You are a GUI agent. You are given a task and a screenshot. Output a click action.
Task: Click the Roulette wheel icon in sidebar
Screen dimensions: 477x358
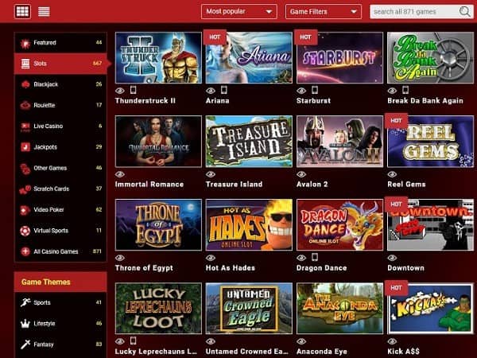pos(25,105)
